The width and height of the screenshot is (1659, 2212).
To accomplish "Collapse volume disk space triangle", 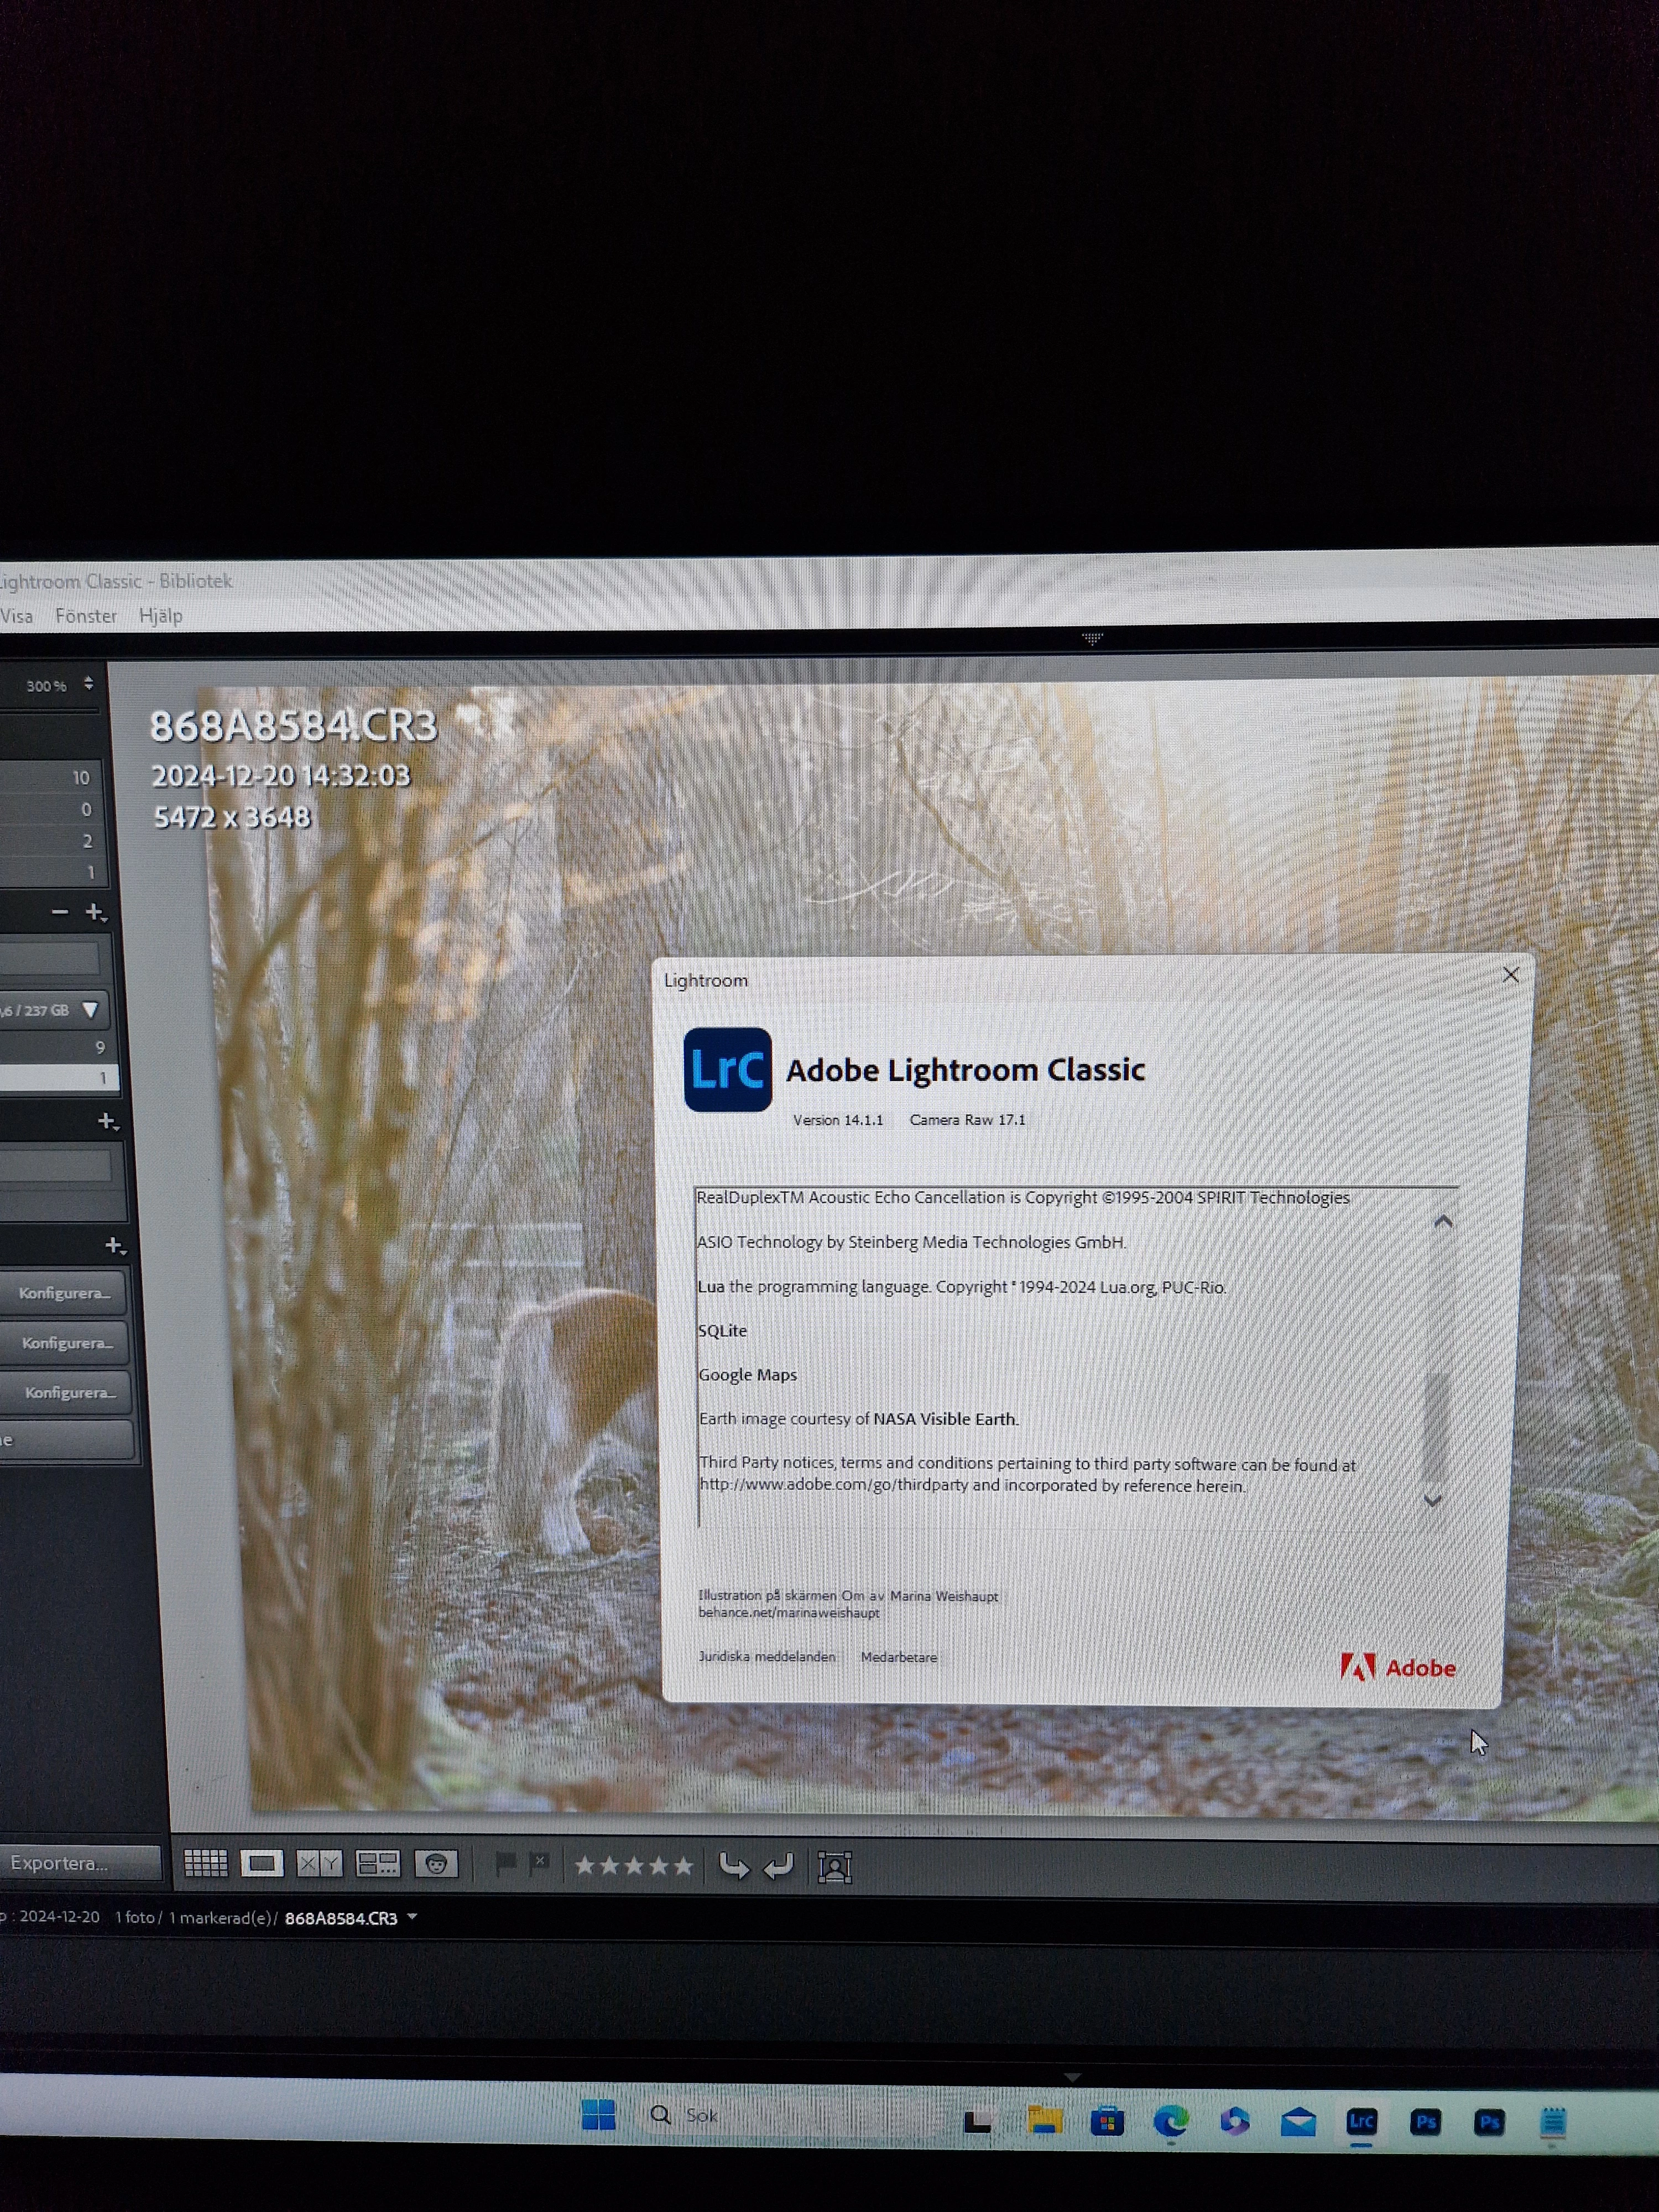I will click(90, 1010).
